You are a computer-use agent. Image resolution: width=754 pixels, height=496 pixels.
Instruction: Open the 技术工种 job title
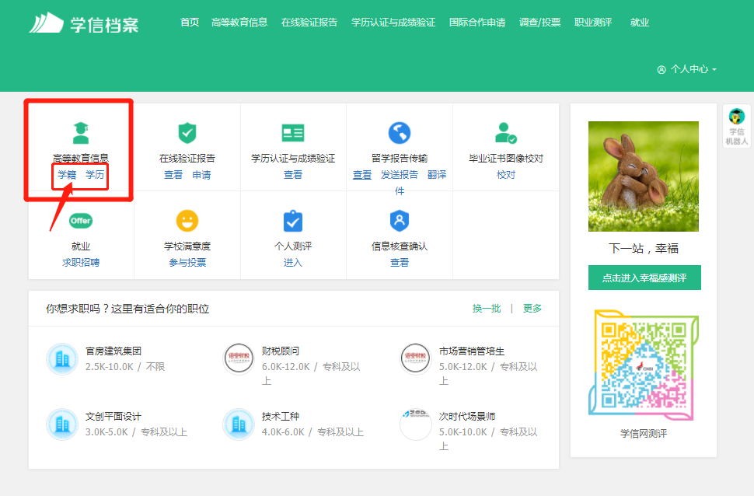[281, 417]
